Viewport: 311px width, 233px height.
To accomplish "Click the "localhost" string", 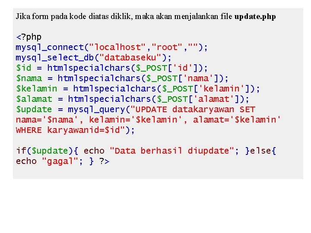I will tap(117, 47).
